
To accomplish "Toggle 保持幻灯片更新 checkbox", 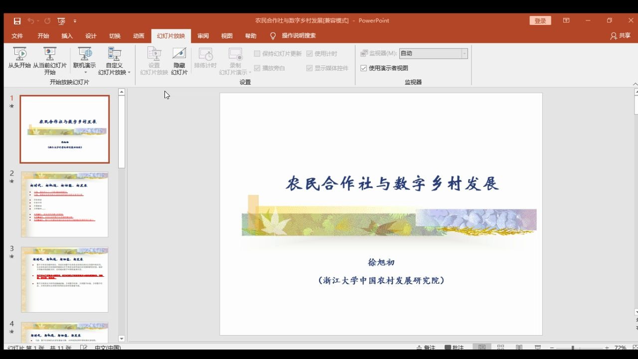I will pyautogui.click(x=257, y=54).
